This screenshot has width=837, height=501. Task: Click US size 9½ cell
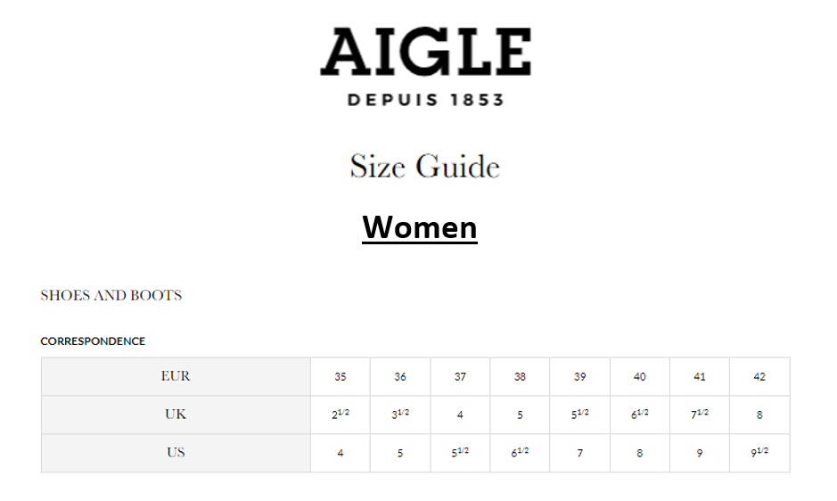pyautogui.click(x=759, y=453)
